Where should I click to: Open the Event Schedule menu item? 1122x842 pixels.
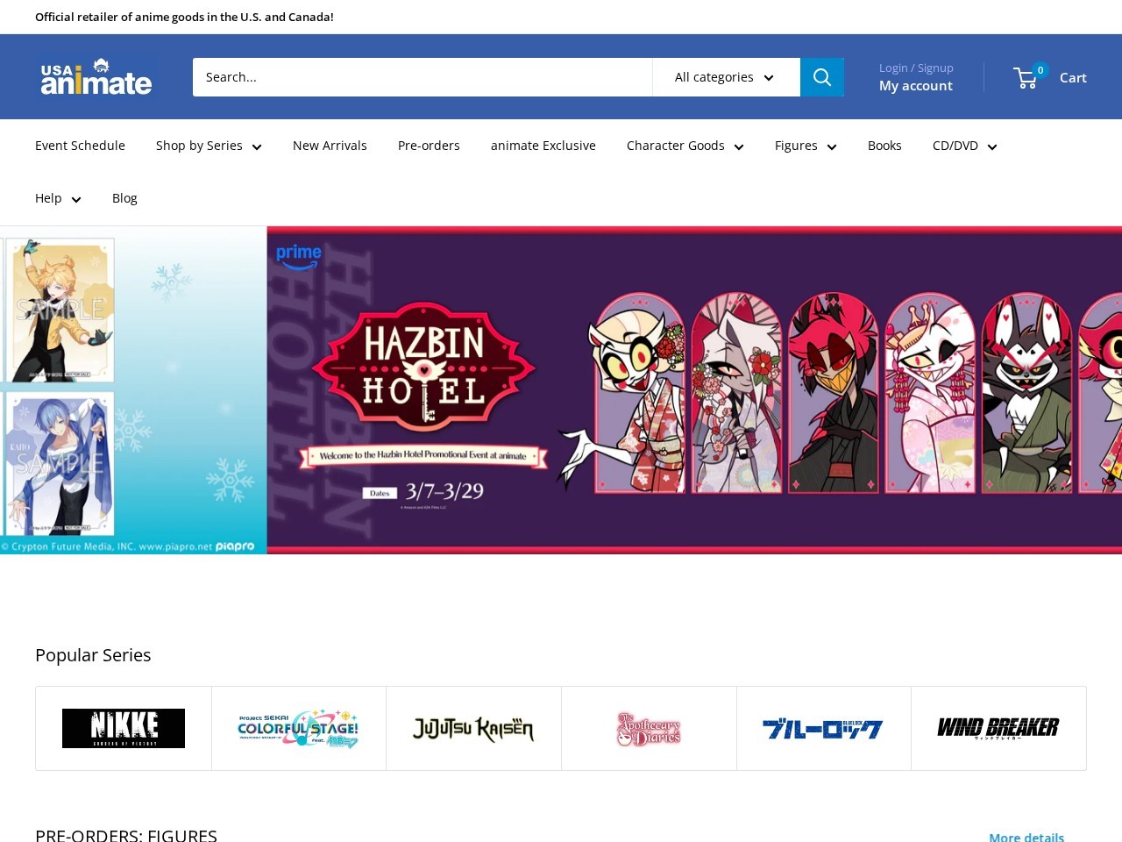[80, 146]
